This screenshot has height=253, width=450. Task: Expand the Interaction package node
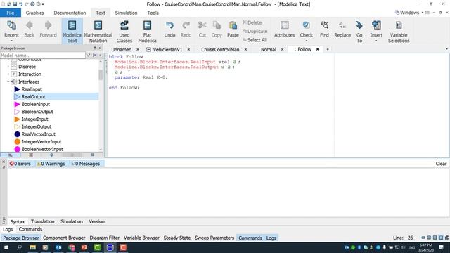coord(8,74)
